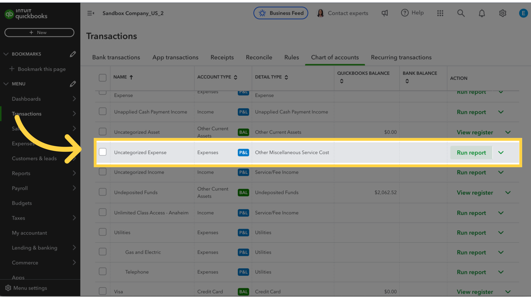The height and width of the screenshot is (299, 531).
Task: Switch to Receipts tab
Action: coord(222,57)
